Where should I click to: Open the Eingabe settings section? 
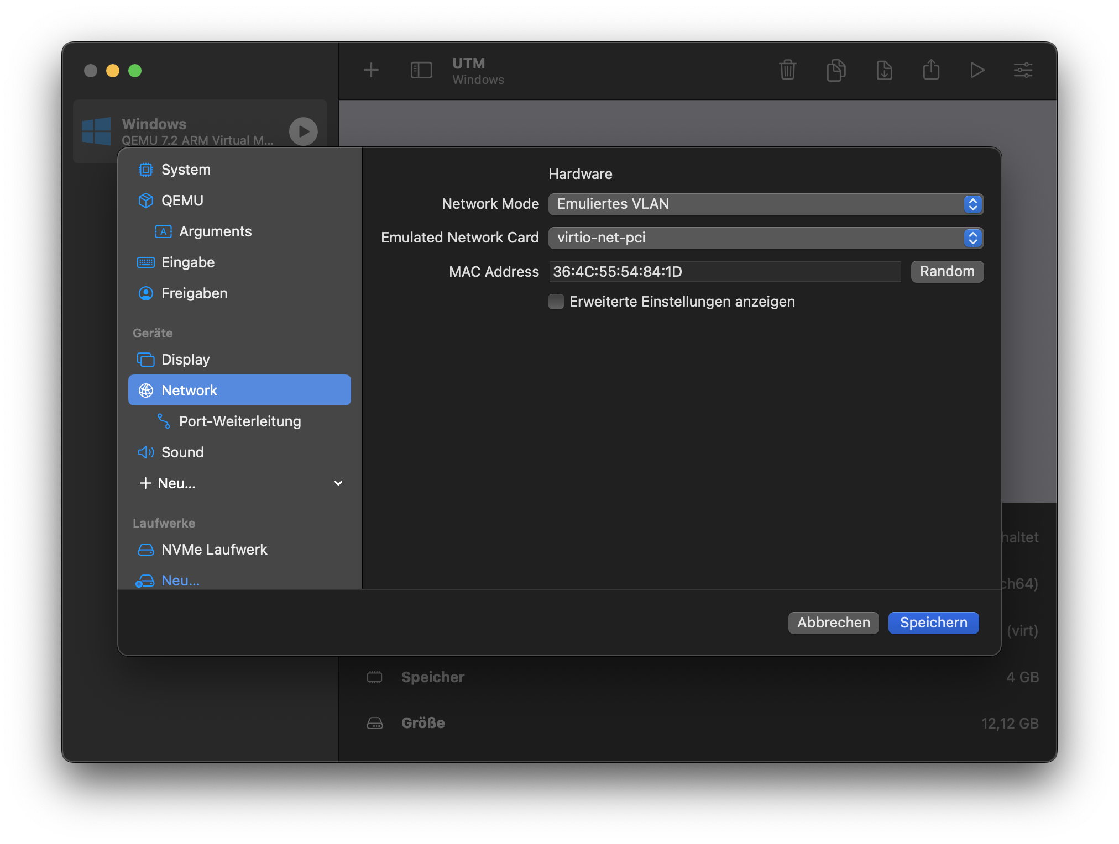239,262
